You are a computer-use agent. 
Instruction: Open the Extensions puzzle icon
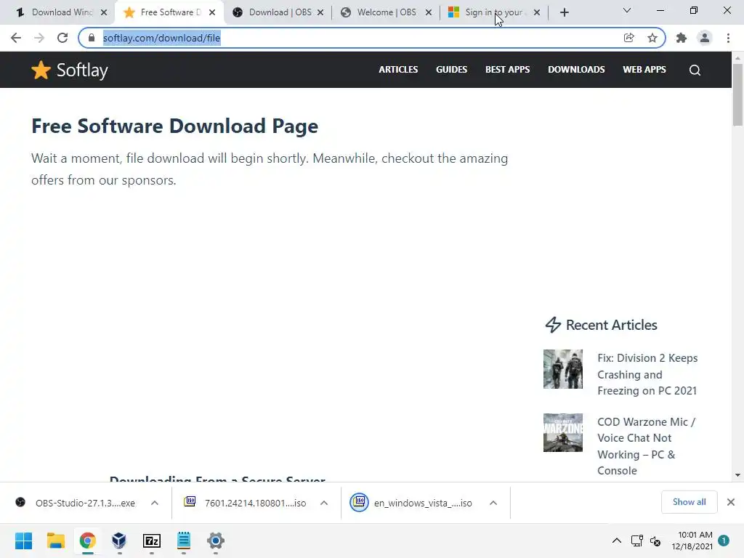pos(682,38)
